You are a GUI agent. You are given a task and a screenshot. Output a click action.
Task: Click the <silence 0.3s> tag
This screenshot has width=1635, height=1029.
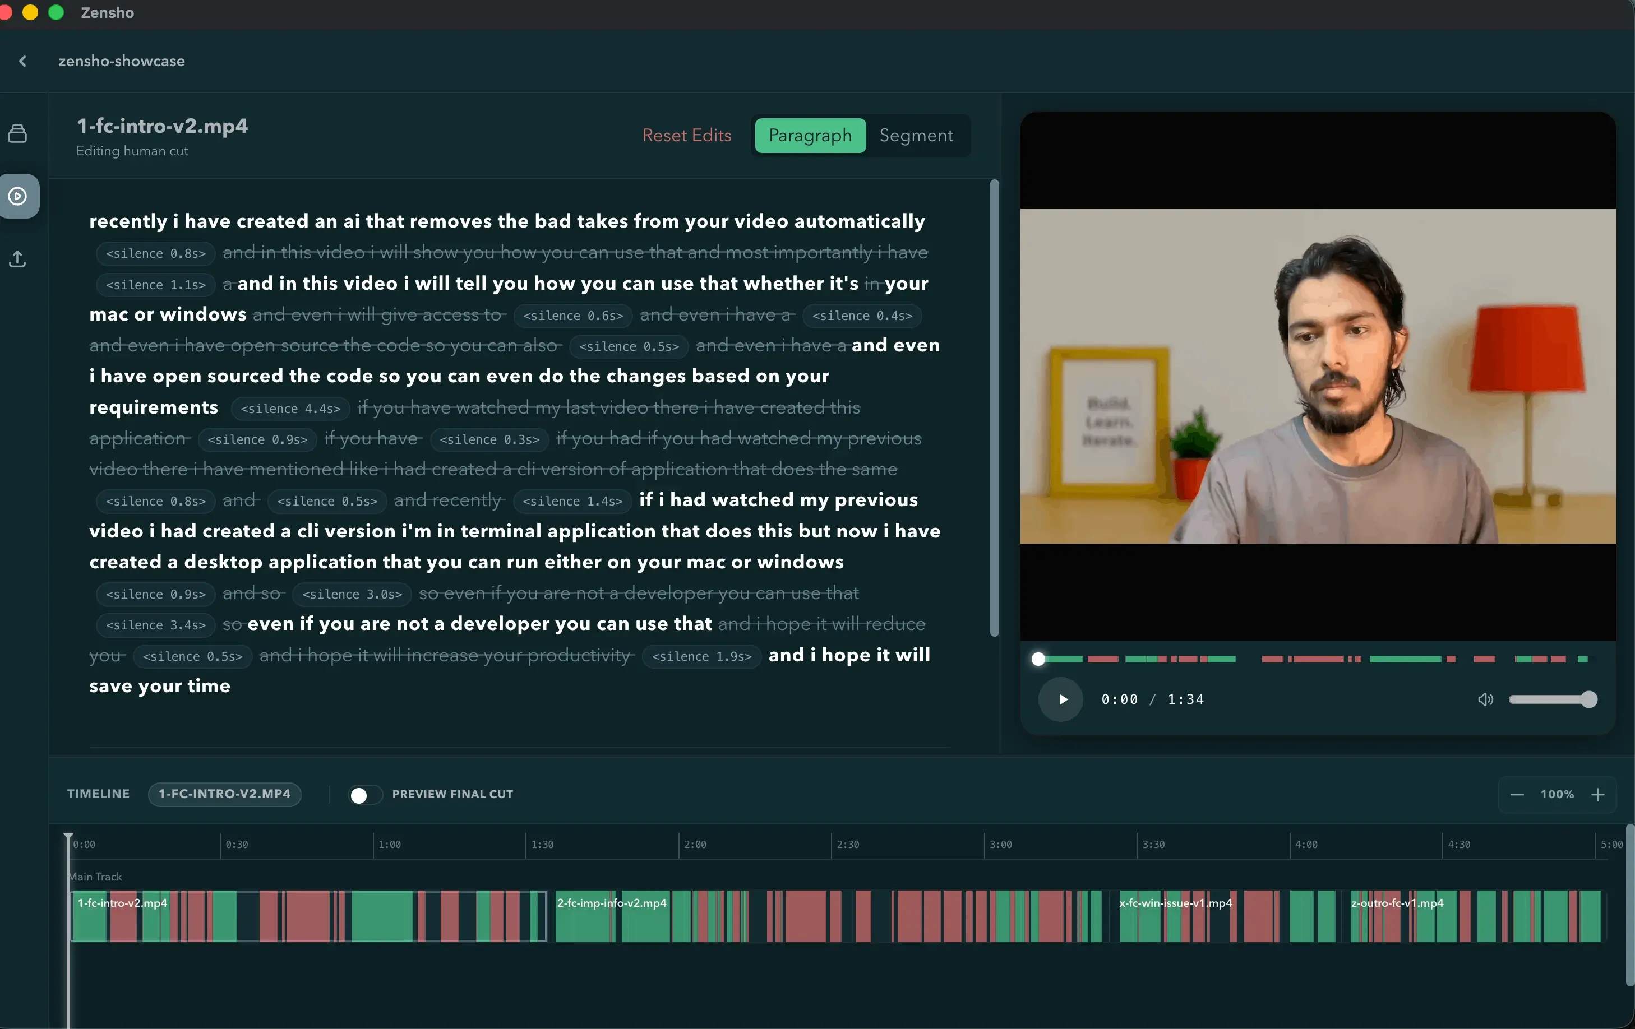click(489, 440)
